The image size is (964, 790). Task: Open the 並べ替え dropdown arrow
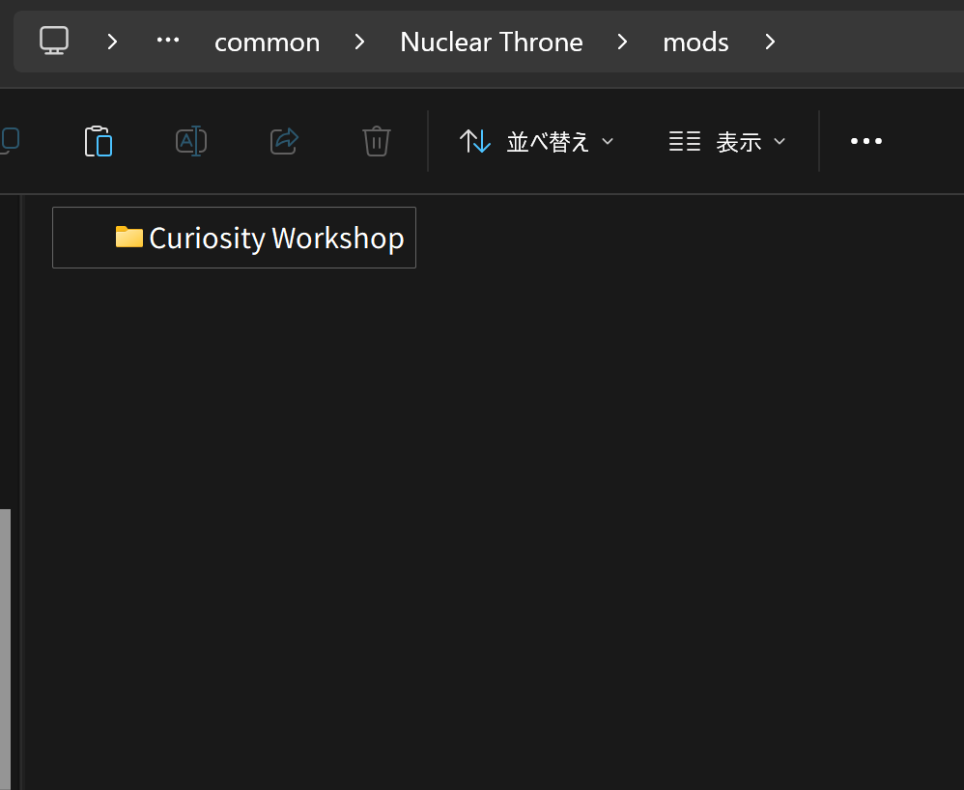tap(608, 142)
